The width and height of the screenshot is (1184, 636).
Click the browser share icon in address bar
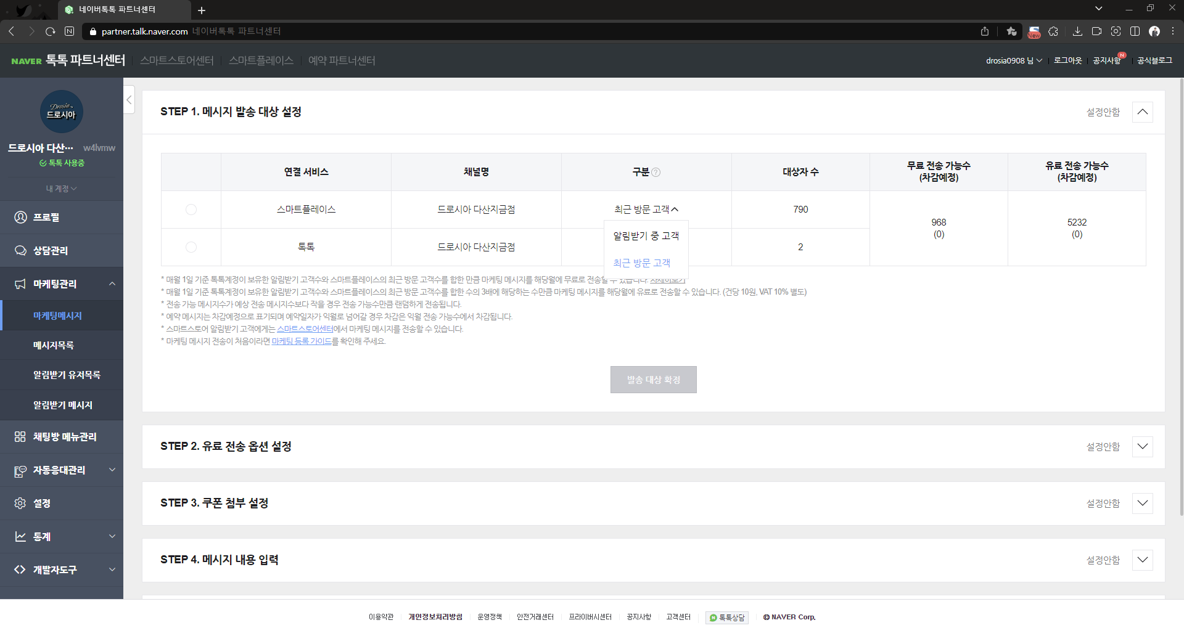[985, 31]
